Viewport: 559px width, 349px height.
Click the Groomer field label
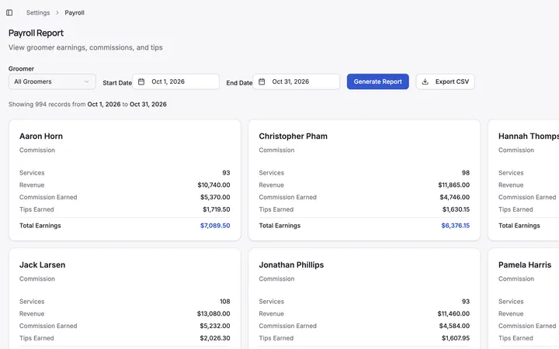(22, 69)
